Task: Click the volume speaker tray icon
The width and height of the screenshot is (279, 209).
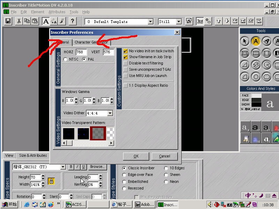Action: 210,204
